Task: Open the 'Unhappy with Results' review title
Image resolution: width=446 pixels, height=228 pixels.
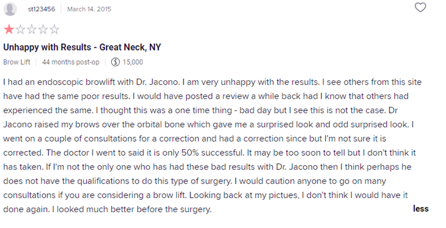Action: [82, 47]
